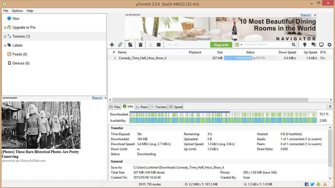Sort by the Status column header
The width and height of the screenshot is (335, 188).
point(250,52)
